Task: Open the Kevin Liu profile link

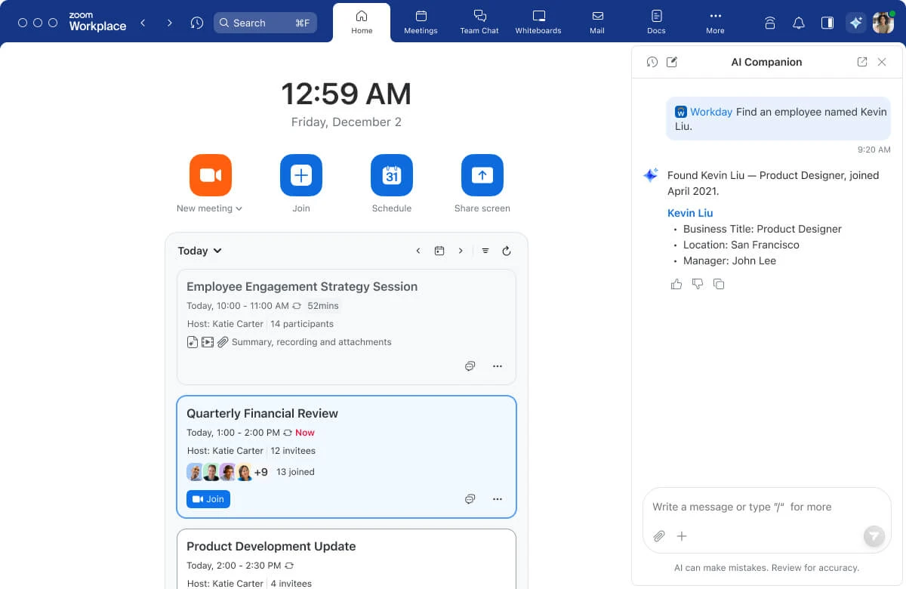Action: click(690, 213)
